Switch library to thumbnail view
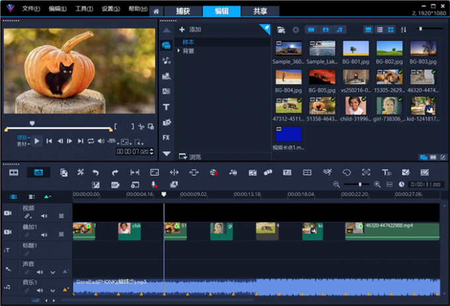 pos(391,30)
